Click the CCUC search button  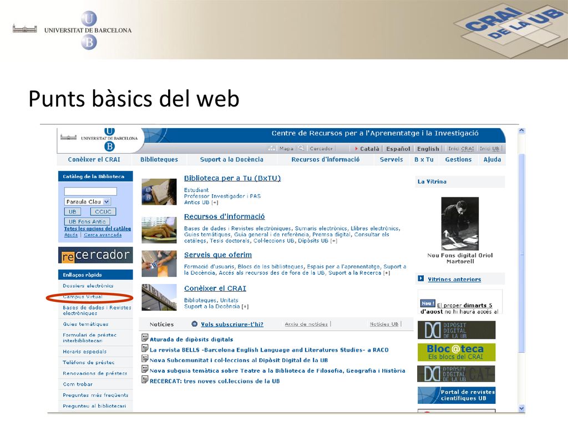[103, 211]
